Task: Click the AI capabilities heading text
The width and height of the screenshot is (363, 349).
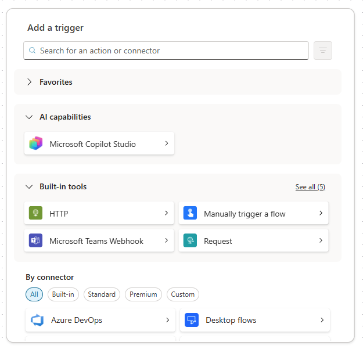Action: pos(65,117)
